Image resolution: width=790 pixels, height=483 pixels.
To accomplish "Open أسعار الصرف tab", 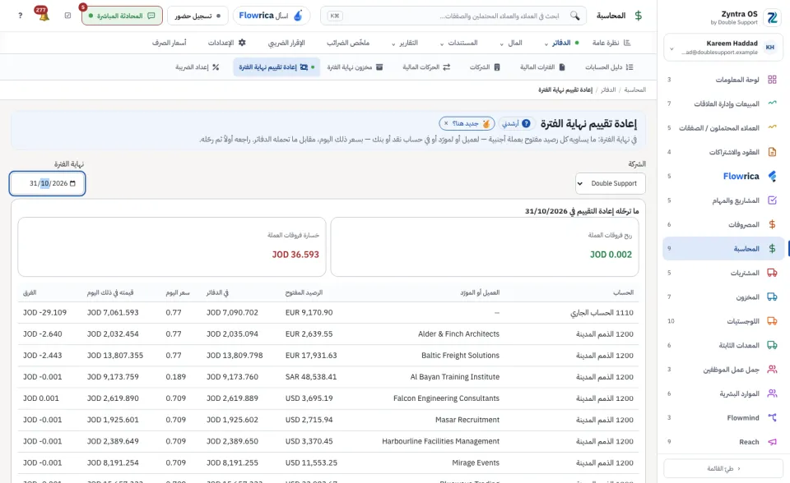I will (170, 43).
